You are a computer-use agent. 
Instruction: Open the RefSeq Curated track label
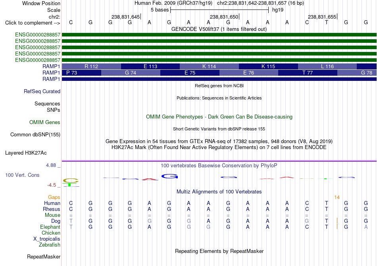coord(42,91)
